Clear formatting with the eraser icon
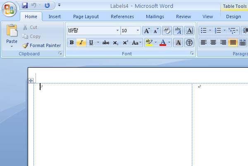Viewport: 248px width, 166px height. point(167,31)
